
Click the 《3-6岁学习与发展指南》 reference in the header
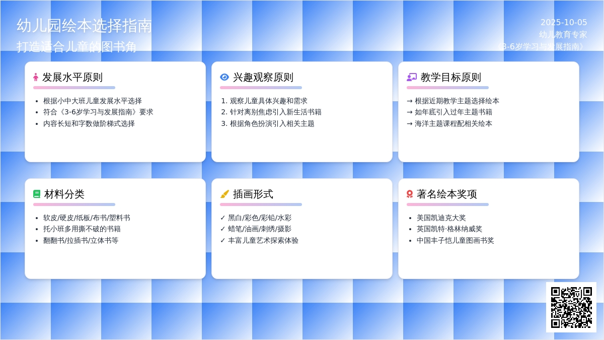[542, 46]
